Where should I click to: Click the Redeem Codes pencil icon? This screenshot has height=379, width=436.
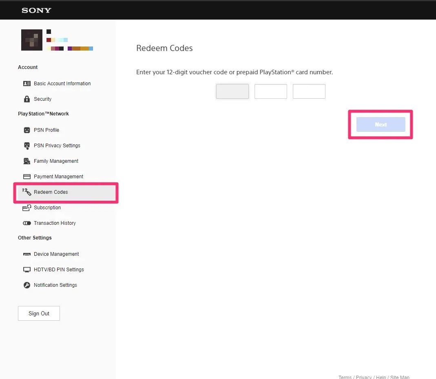point(27,192)
